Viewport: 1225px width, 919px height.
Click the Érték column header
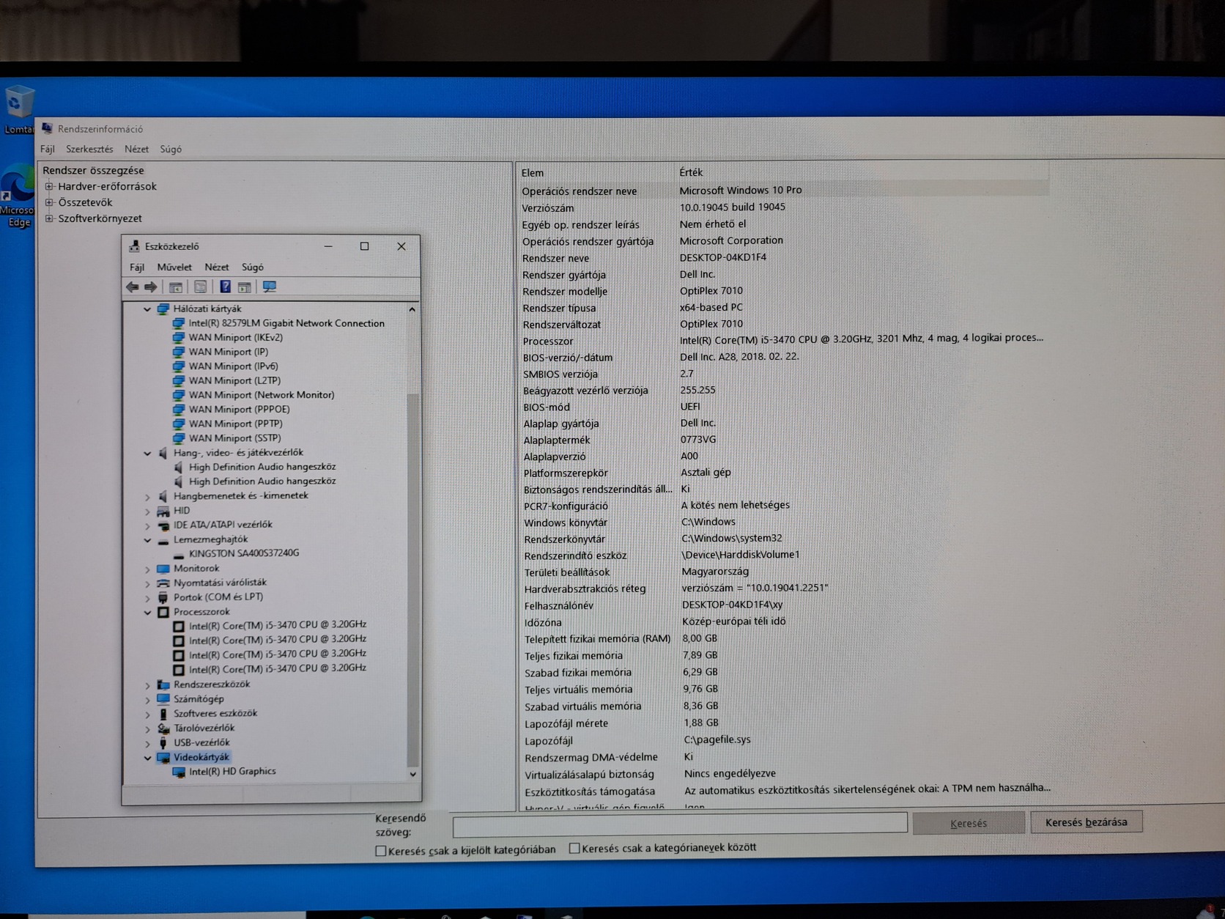(x=690, y=172)
